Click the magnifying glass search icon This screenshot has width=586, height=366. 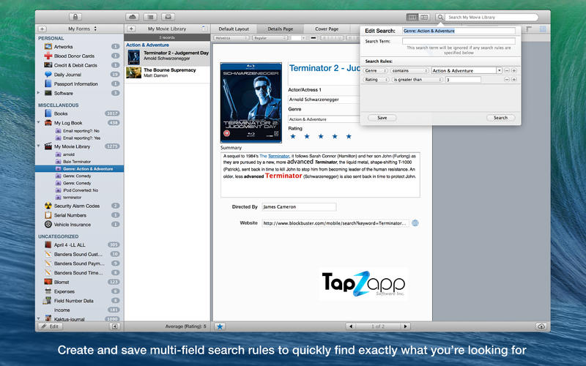pos(440,17)
